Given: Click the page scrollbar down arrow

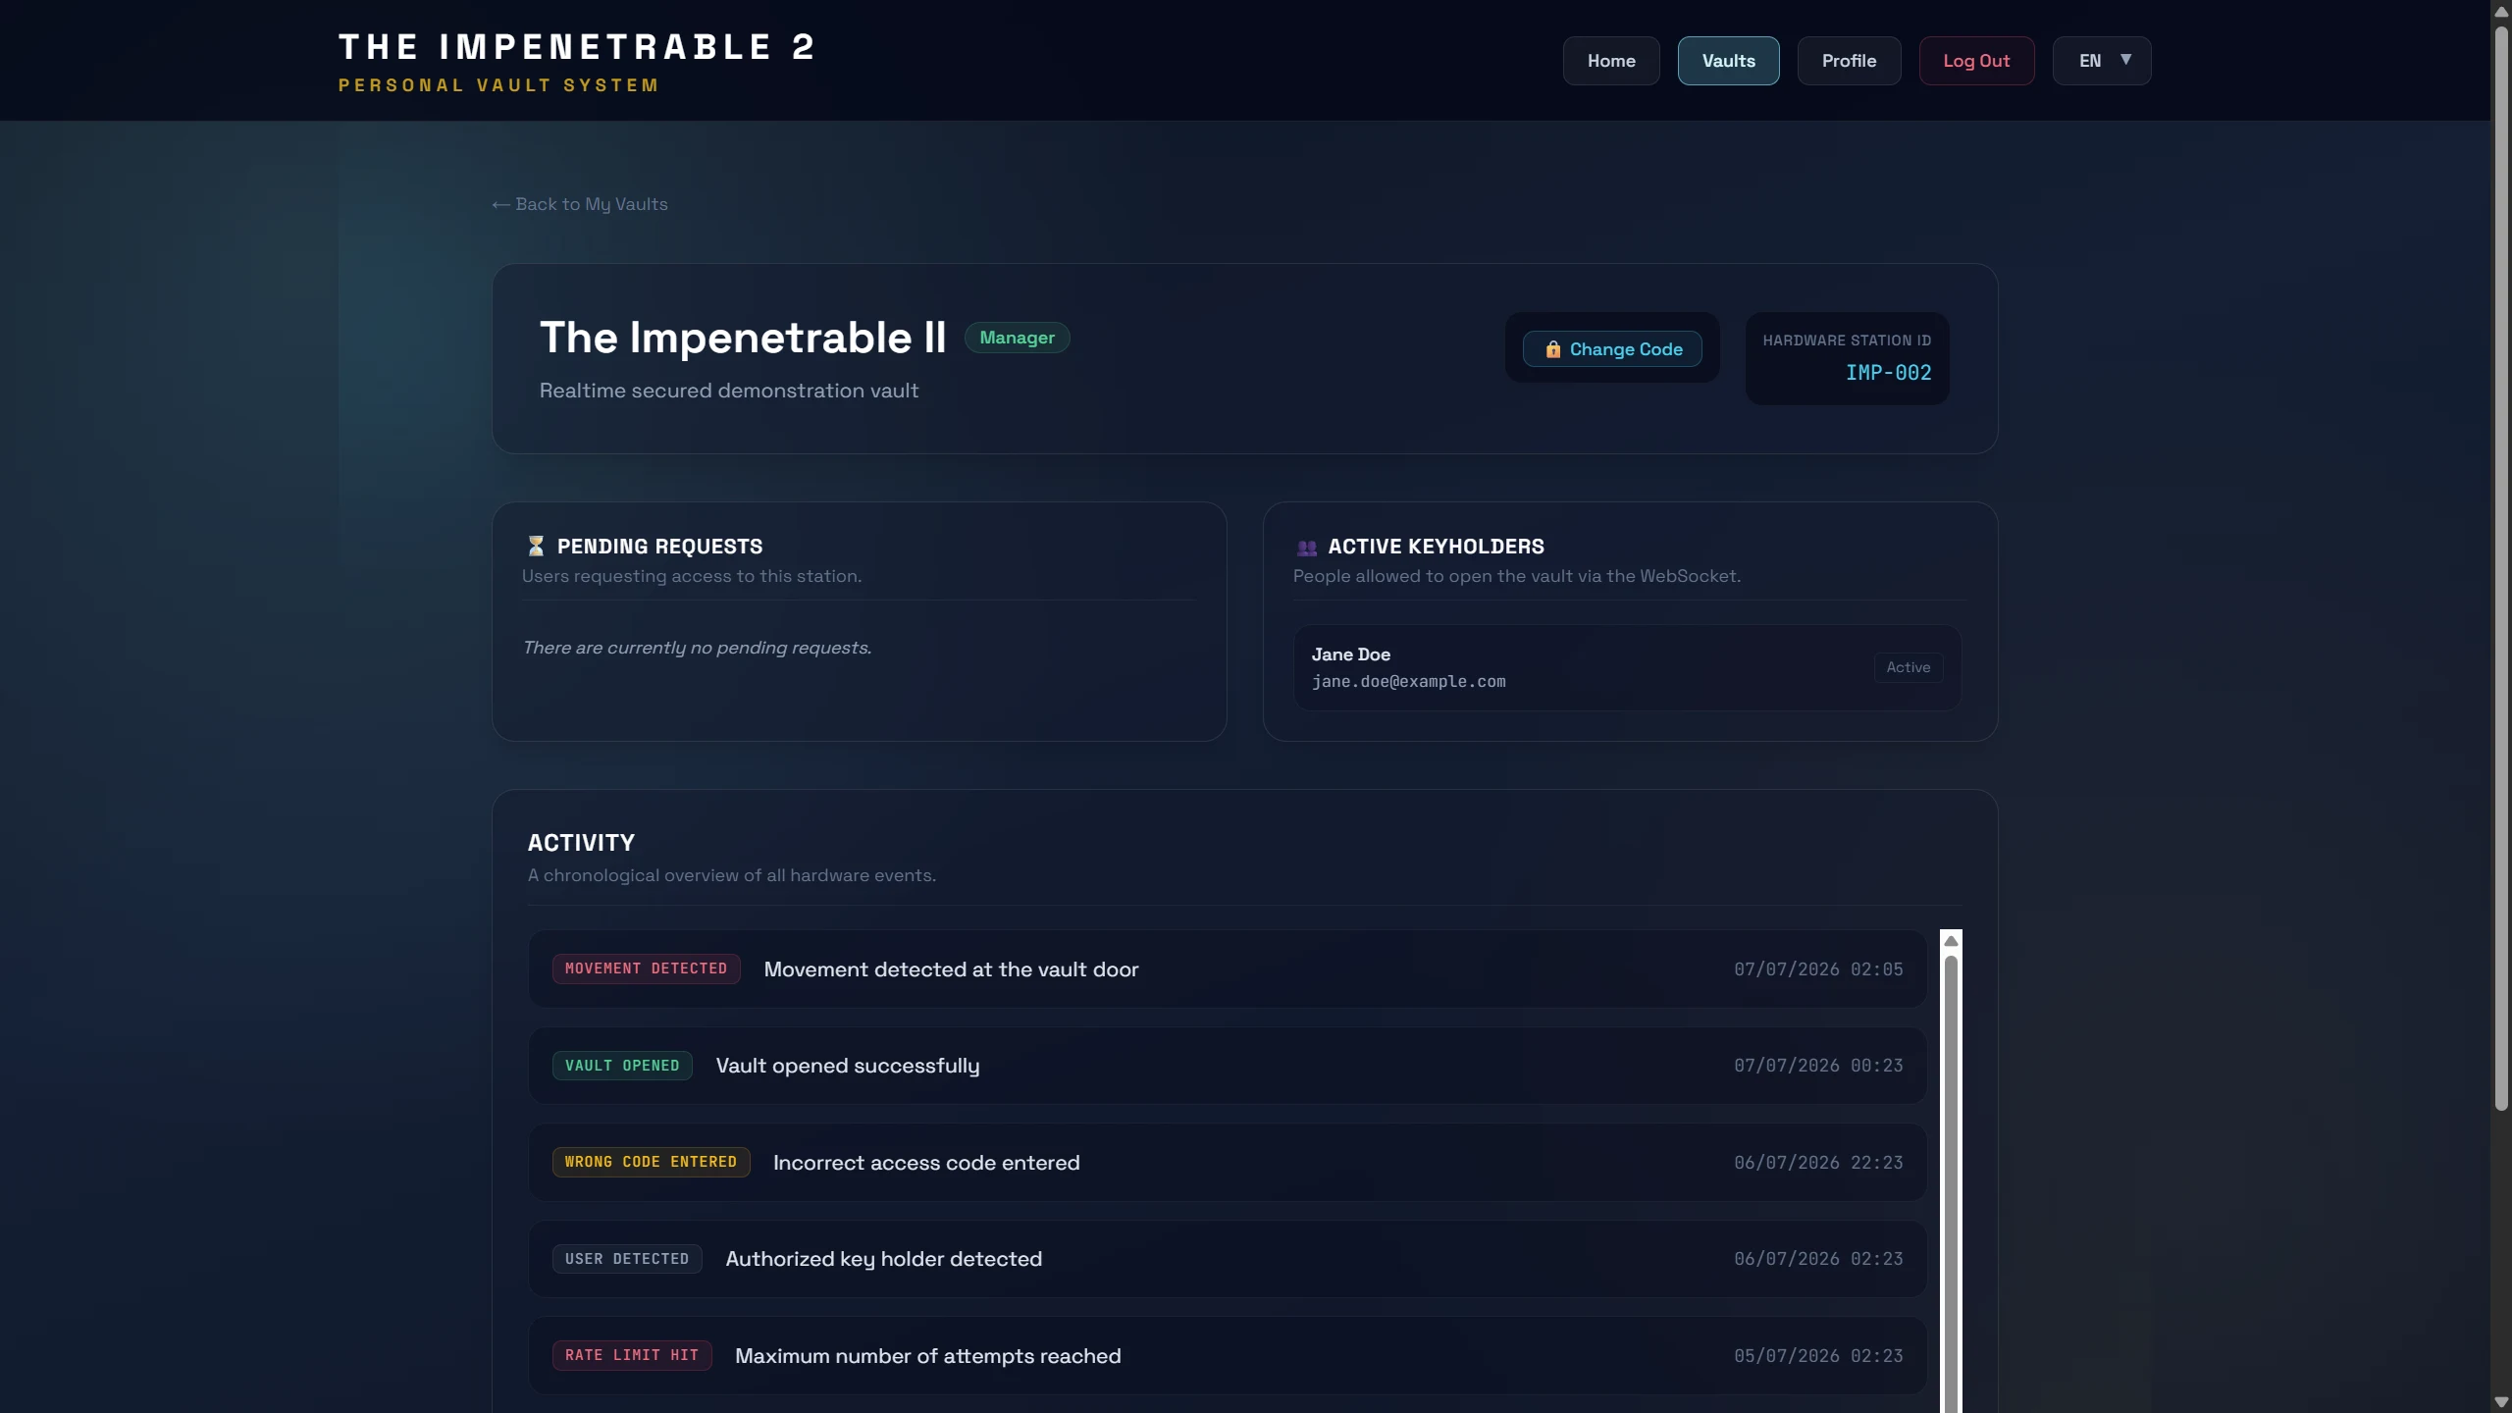Looking at the screenshot, I should (x=2501, y=1402).
